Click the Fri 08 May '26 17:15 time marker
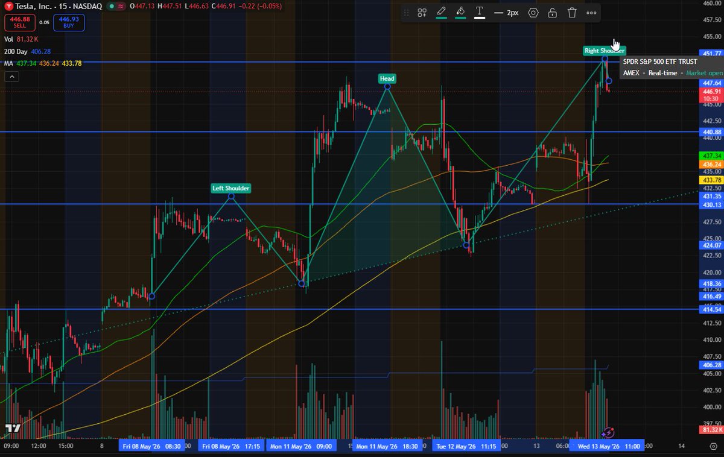Viewport: 724px width, 457px height. (x=230, y=446)
